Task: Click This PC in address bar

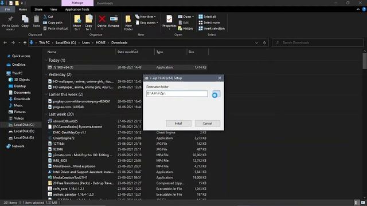Action: click(x=44, y=43)
